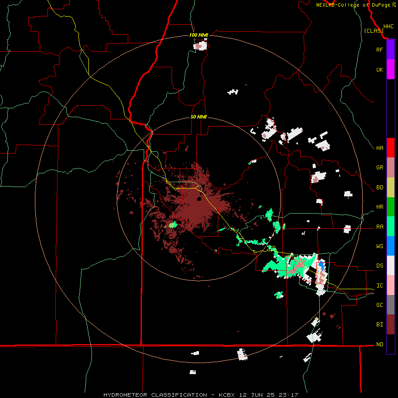Select the GR dusty pink legend swatch
This screenshot has height=398, width=398.
(x=390, y=168)
